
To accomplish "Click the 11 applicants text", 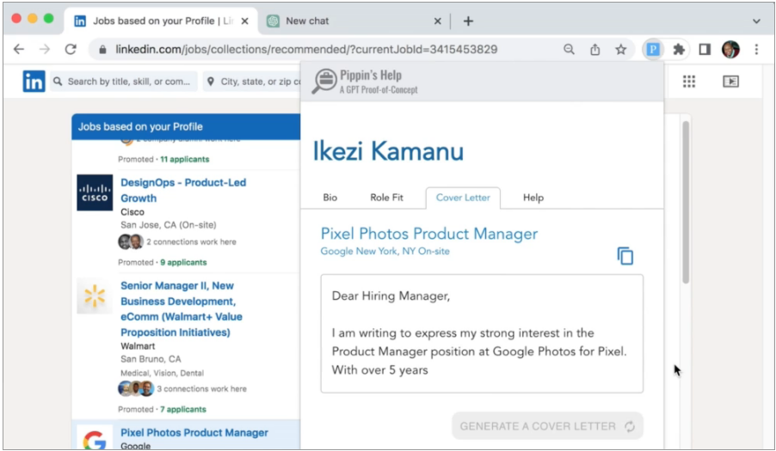I will pos(185,159).
